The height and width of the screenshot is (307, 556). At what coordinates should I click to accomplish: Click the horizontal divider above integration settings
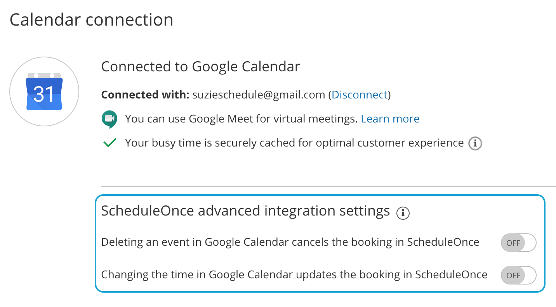[x=328, y=186]
